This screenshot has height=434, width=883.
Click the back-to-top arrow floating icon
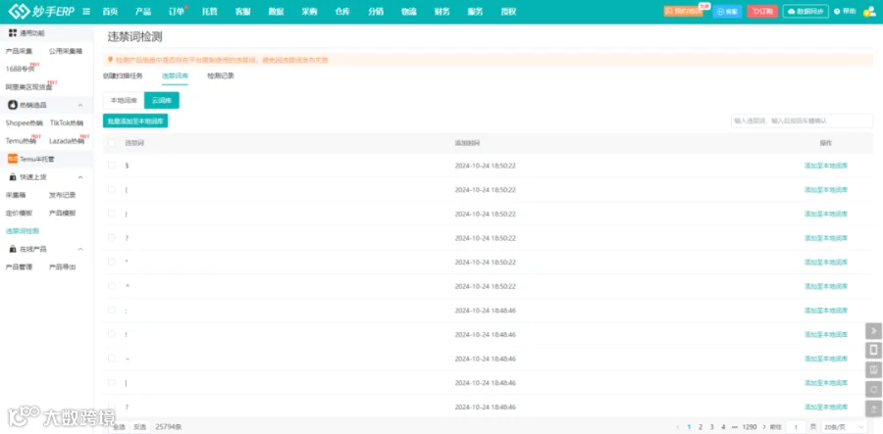(873, 409)
